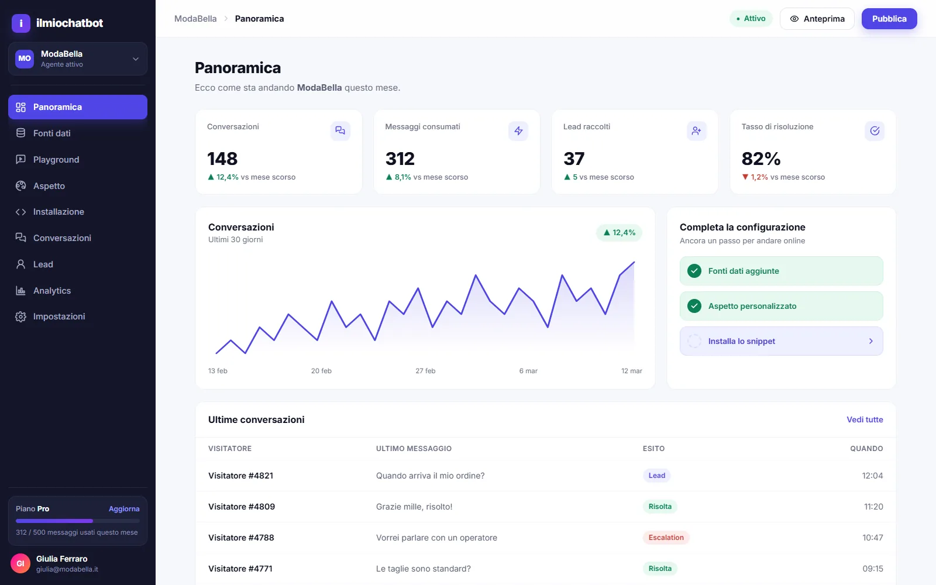Open Fonti dati in the sidebar
Viewport: 936px width, 585px height.
tap(78, 133)
